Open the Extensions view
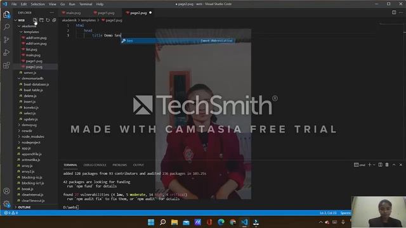Viewport: 406px width, 228px height. [x=6, y=65]
